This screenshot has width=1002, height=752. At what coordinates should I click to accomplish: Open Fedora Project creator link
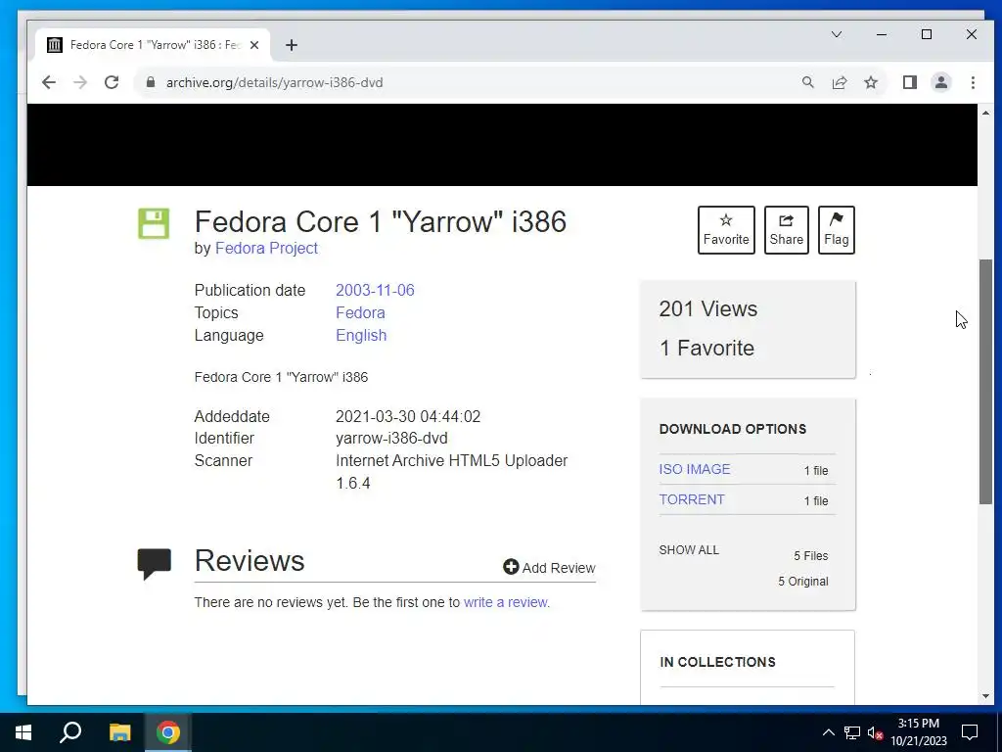266,248
